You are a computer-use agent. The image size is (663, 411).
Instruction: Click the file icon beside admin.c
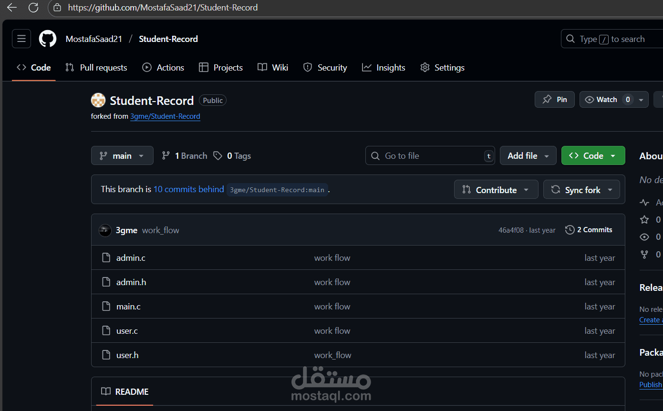106,258
